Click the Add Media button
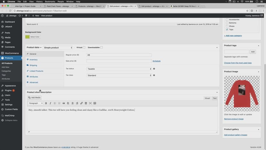Image resolution: width=266 pixels, height=150 pixels. point(34,98)
